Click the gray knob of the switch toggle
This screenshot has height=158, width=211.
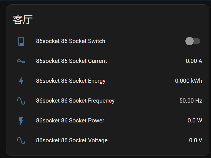tap(190, 41)
